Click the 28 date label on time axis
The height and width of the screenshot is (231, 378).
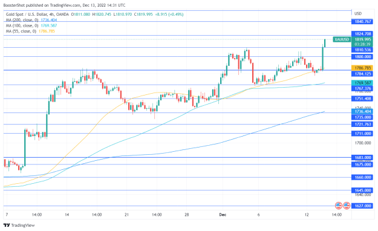tap(187, 215)
